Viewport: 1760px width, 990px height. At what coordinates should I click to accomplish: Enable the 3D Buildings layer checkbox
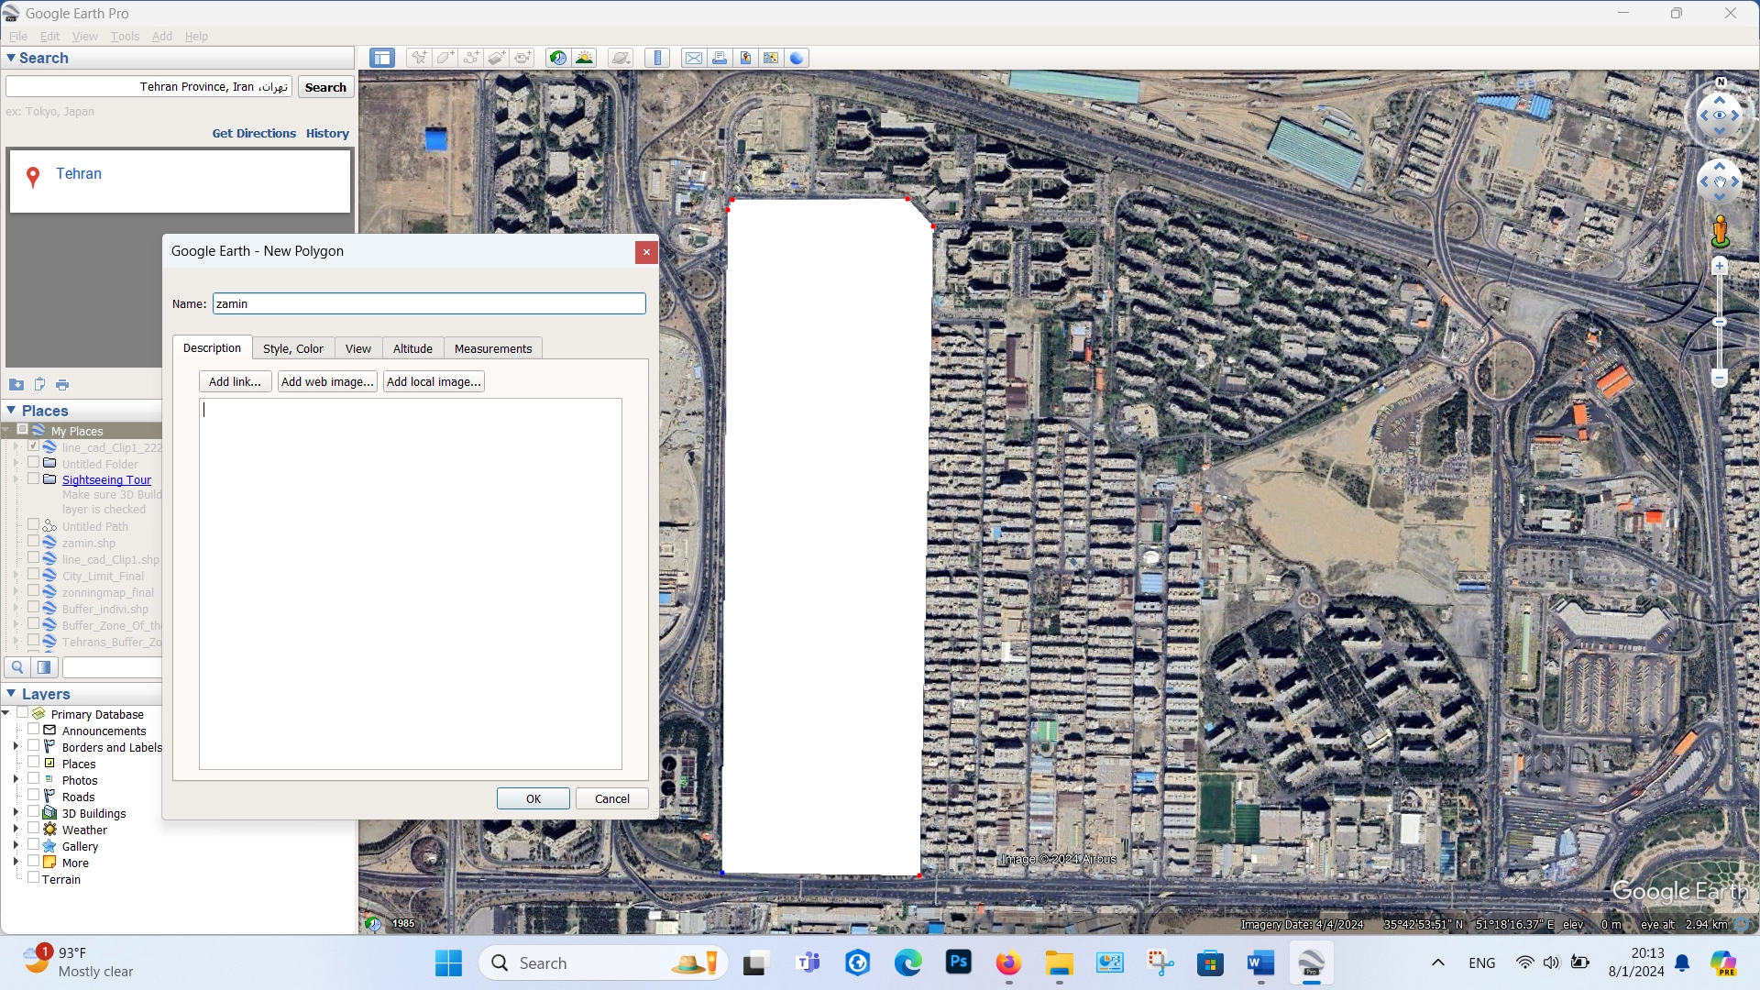tap(33, 812)
